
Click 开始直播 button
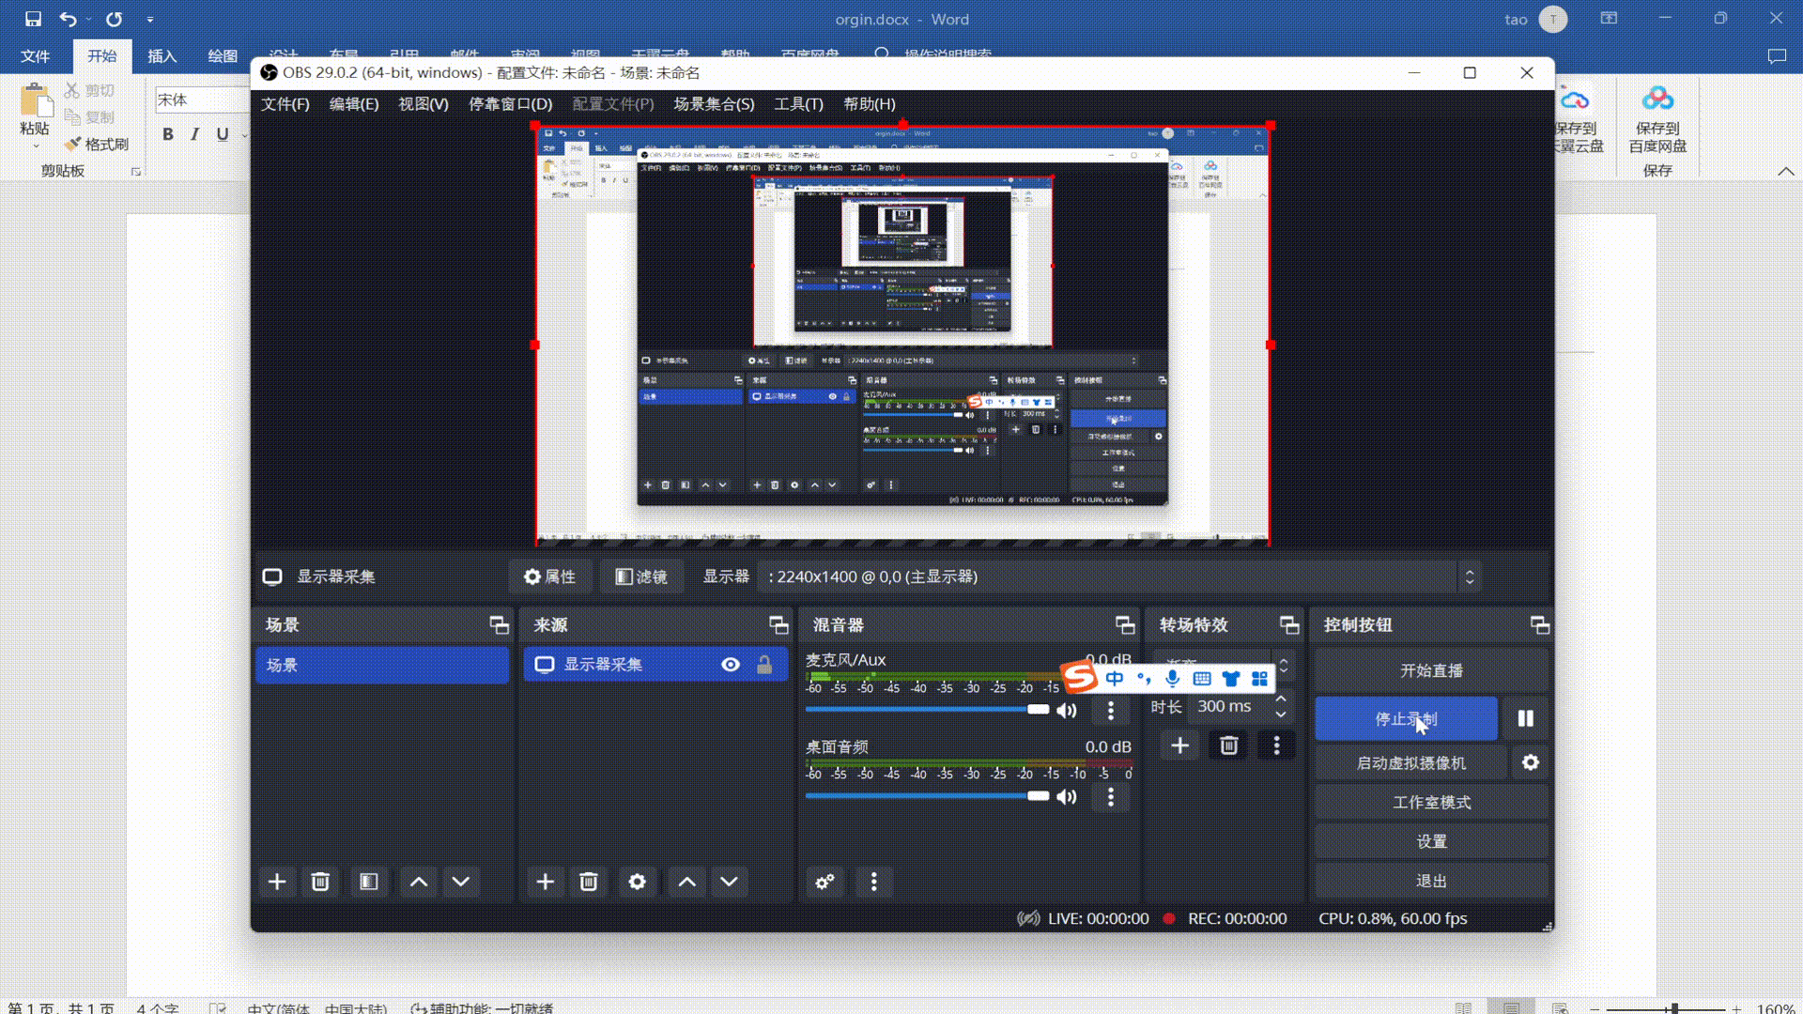click(1431, 670)
